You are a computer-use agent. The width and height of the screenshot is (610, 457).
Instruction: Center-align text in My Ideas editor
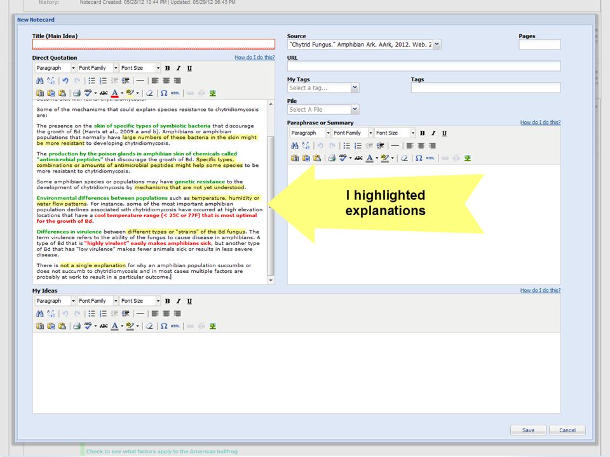click(166, 313)
